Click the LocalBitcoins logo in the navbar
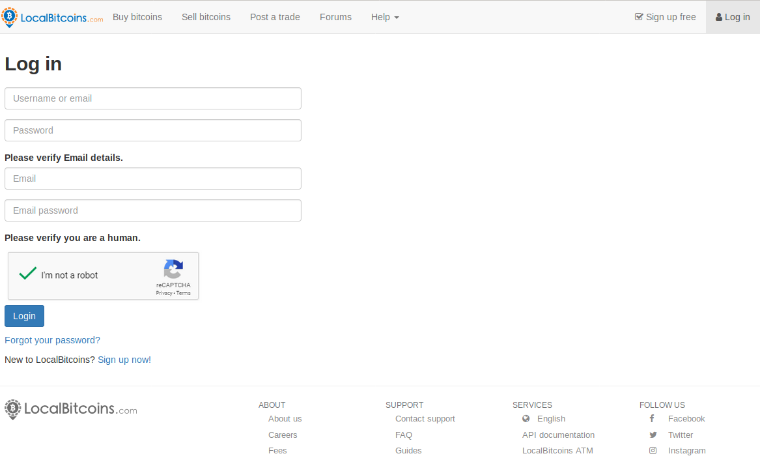The image size is (760, 458). tap(52, 18)
